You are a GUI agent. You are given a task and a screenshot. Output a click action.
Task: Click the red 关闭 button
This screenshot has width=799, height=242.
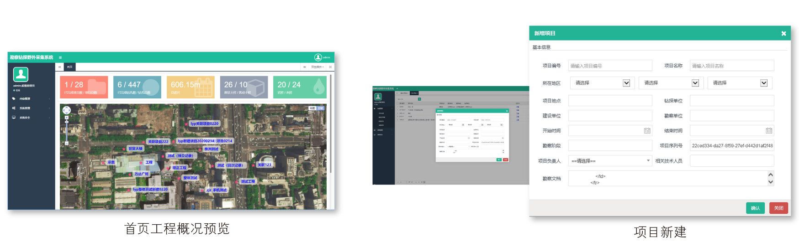779,208
